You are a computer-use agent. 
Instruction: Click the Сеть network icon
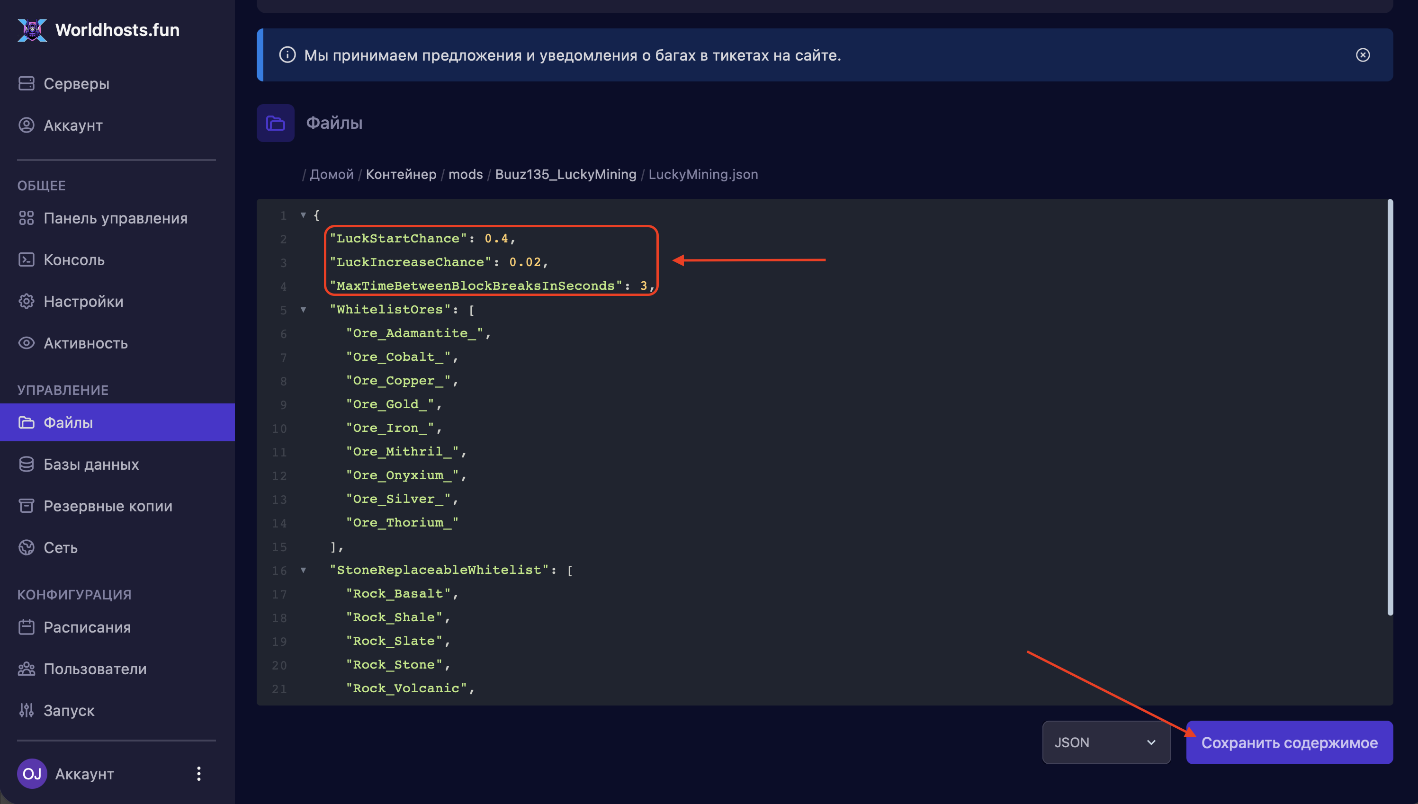(x=26, y=548)
